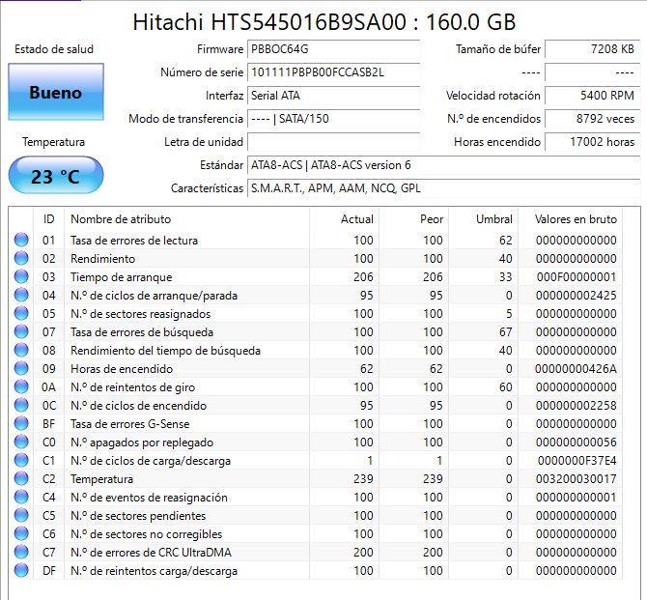Viewport: 647px width, 600px height.
Task: Click status icon for sectores no corregibles row
Action: 21,534
